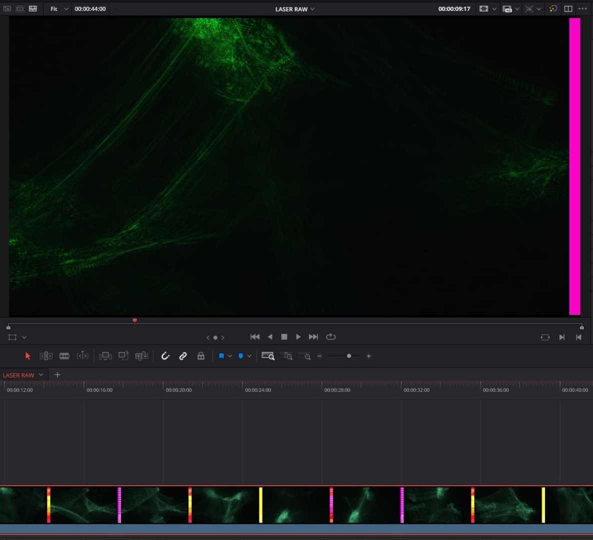The width and height of the screenshot is (593, 540).
Task: Click the Replace Clip icon
Action: 141,356
